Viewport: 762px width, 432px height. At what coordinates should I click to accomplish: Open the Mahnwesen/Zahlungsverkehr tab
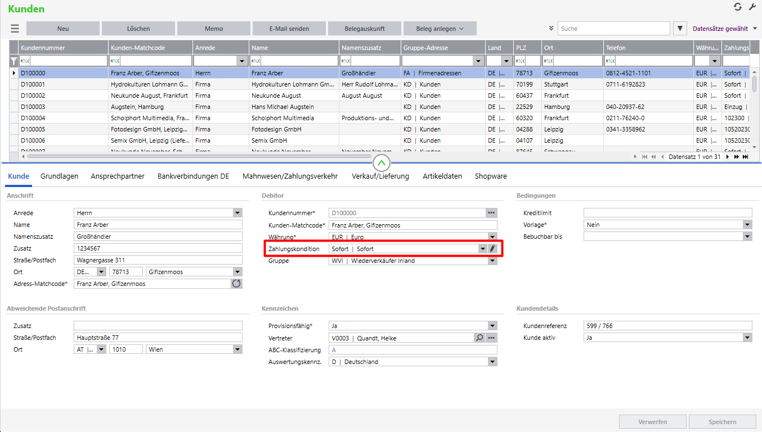click(290, 176)
